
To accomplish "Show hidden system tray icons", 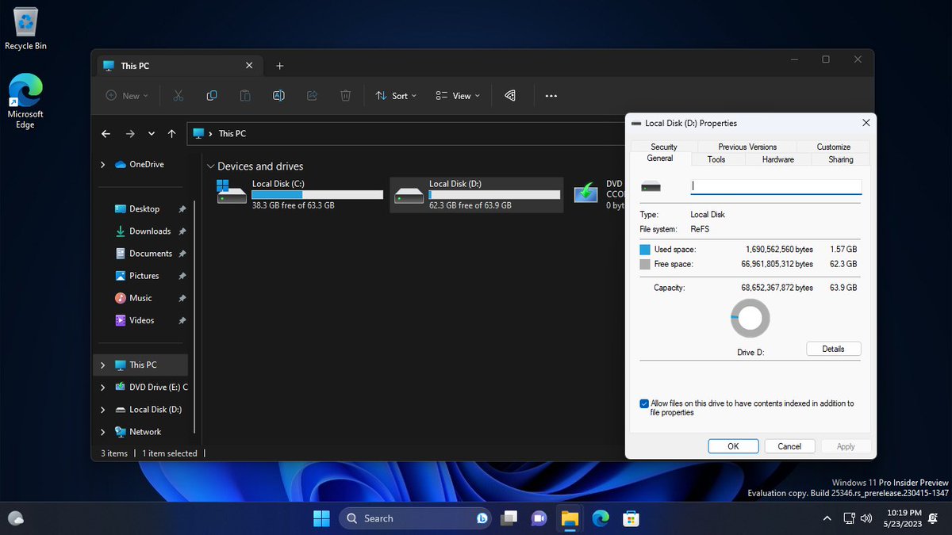I will [x=827, y=518].
